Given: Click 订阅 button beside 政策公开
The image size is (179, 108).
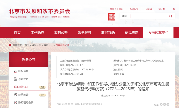Looking at the screenshot, I should [x=42, y=87].
